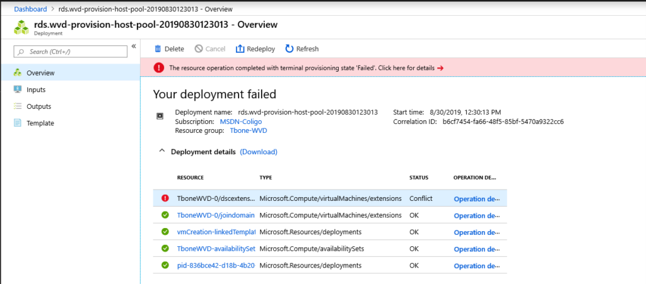Click the magnifier icon in the search box
Viewport: 646px width, 284px height.
21,52
